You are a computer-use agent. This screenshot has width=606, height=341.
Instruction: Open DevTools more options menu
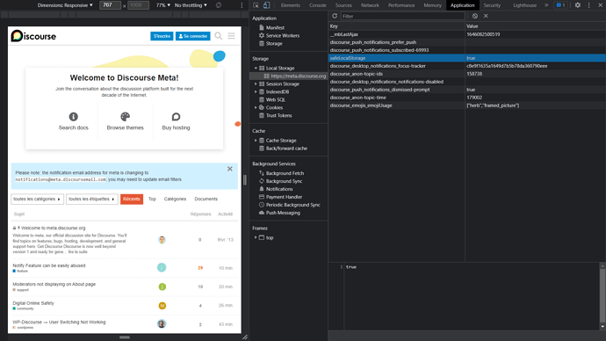[589, 5]
